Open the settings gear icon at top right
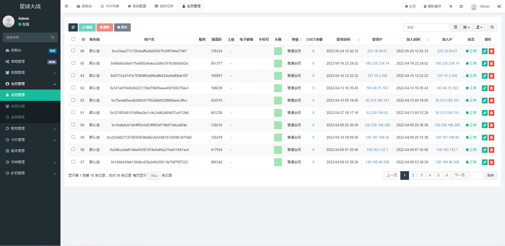Viewport: 505px width, 246px height. click(499, 6)
